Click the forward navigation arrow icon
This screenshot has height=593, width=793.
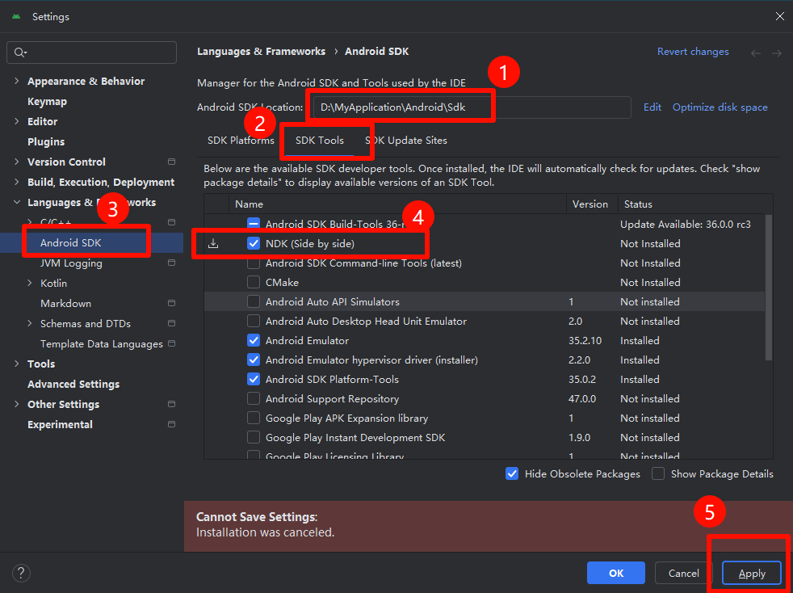point(777,53)
